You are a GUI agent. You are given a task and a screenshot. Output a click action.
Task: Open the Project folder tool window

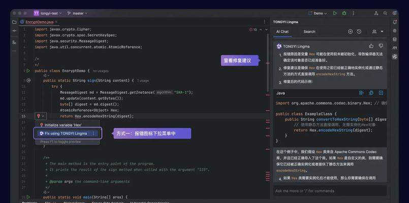click(14, 22)
